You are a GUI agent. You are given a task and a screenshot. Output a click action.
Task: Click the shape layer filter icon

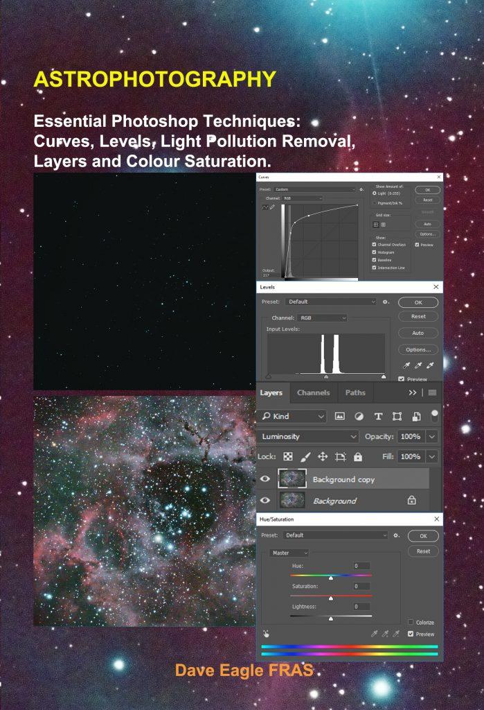pyautogui.click(x=397, y=416)
